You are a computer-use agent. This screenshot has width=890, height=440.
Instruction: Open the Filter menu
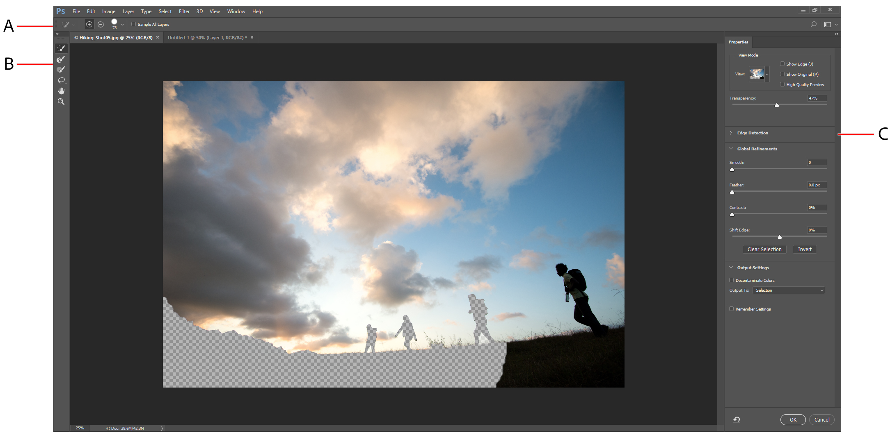click(184, 11)
